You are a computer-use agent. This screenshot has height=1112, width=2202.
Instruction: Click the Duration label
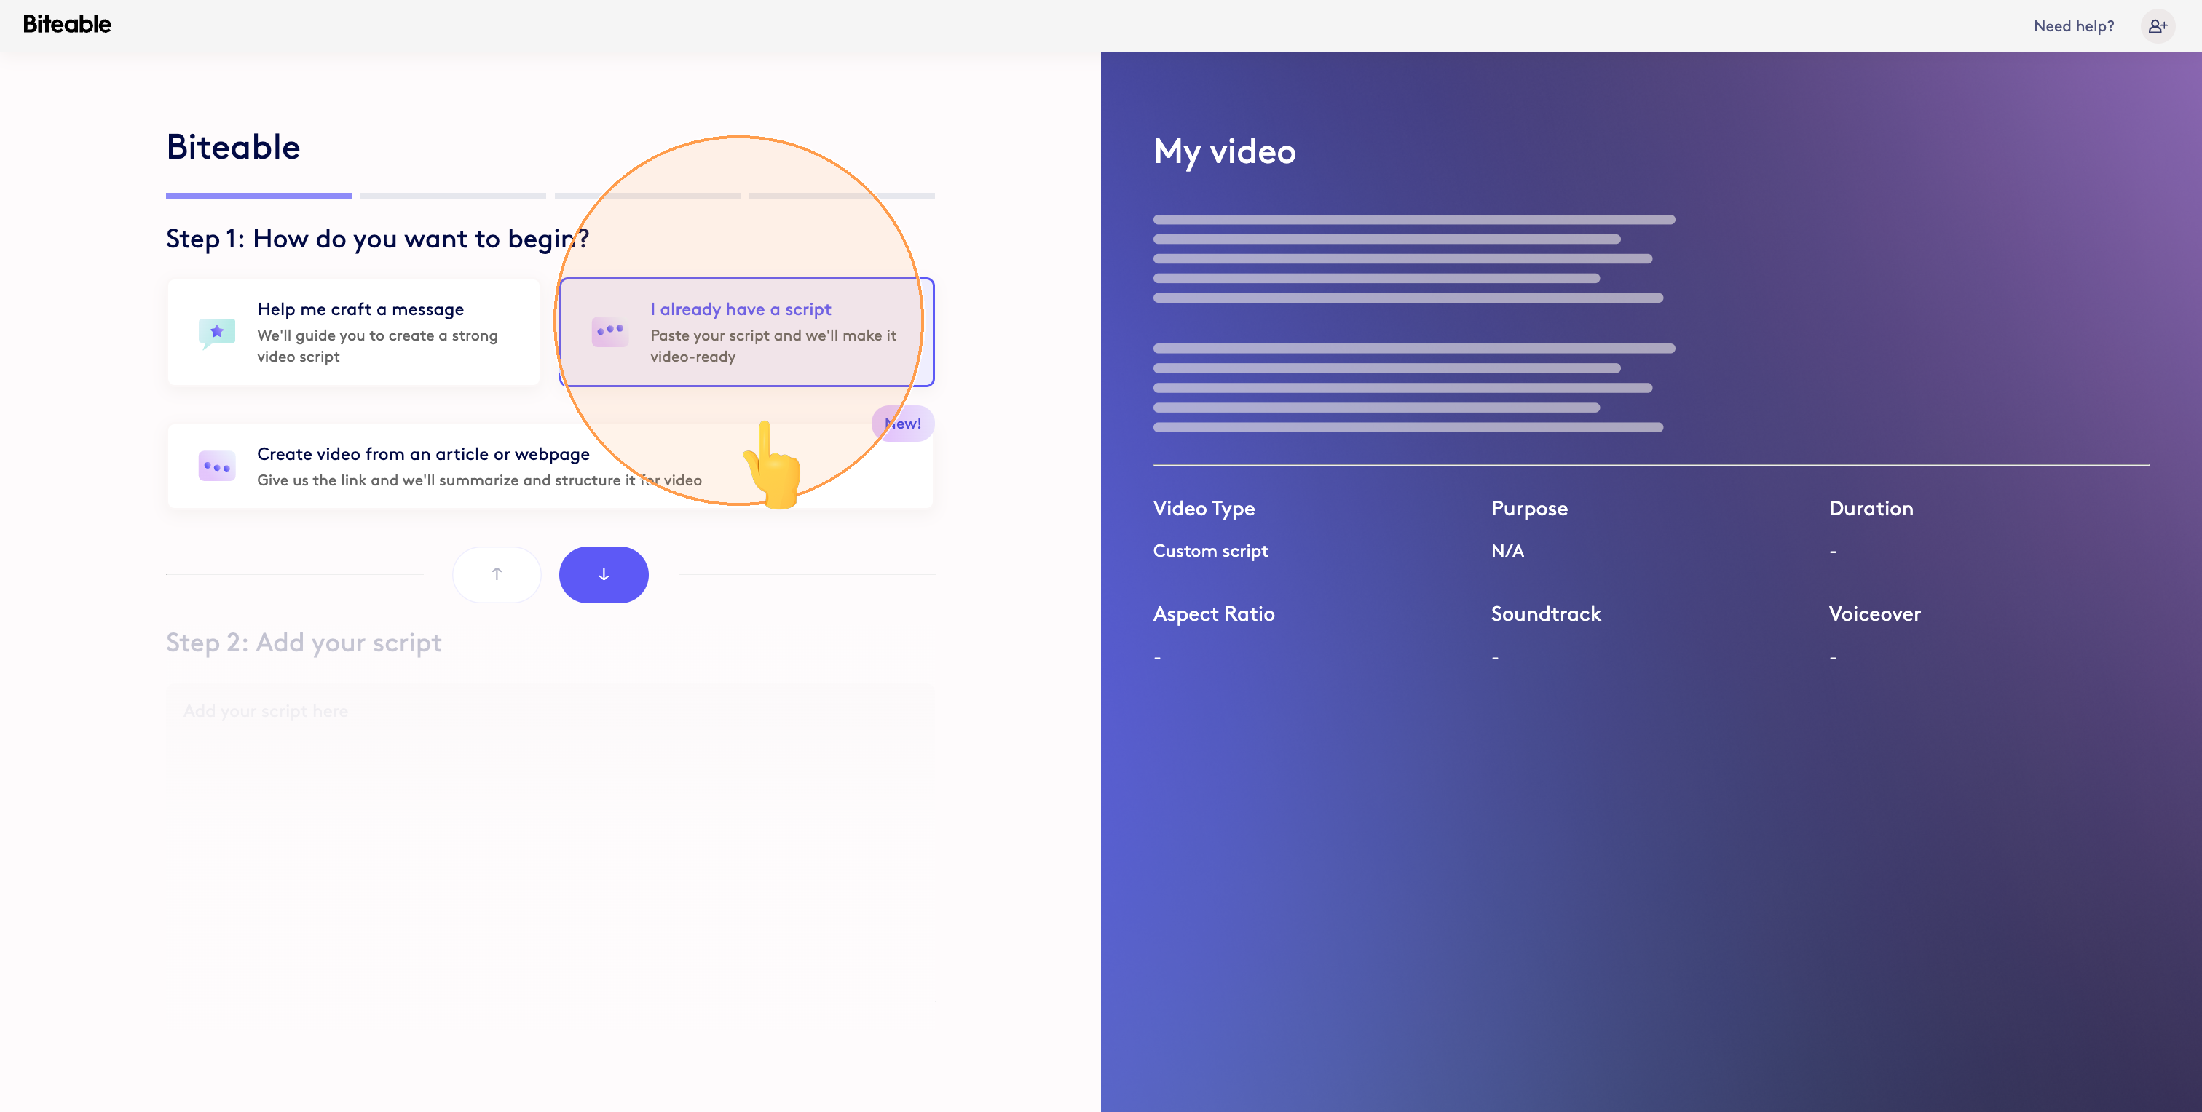click(x=1871, y=508)
